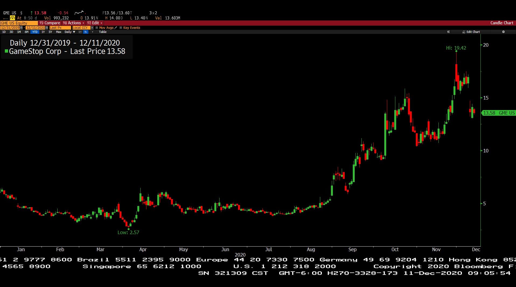This screenshot has width=516, height=287.
Task: Open the Local CCY currency dropdown arrow
Action: click(x=92, y=28)
